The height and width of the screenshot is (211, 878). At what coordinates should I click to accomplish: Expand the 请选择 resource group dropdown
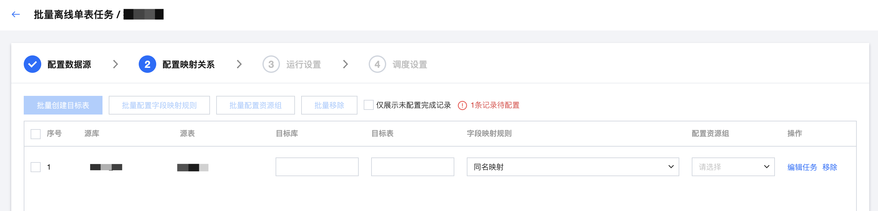click(733, 167)
